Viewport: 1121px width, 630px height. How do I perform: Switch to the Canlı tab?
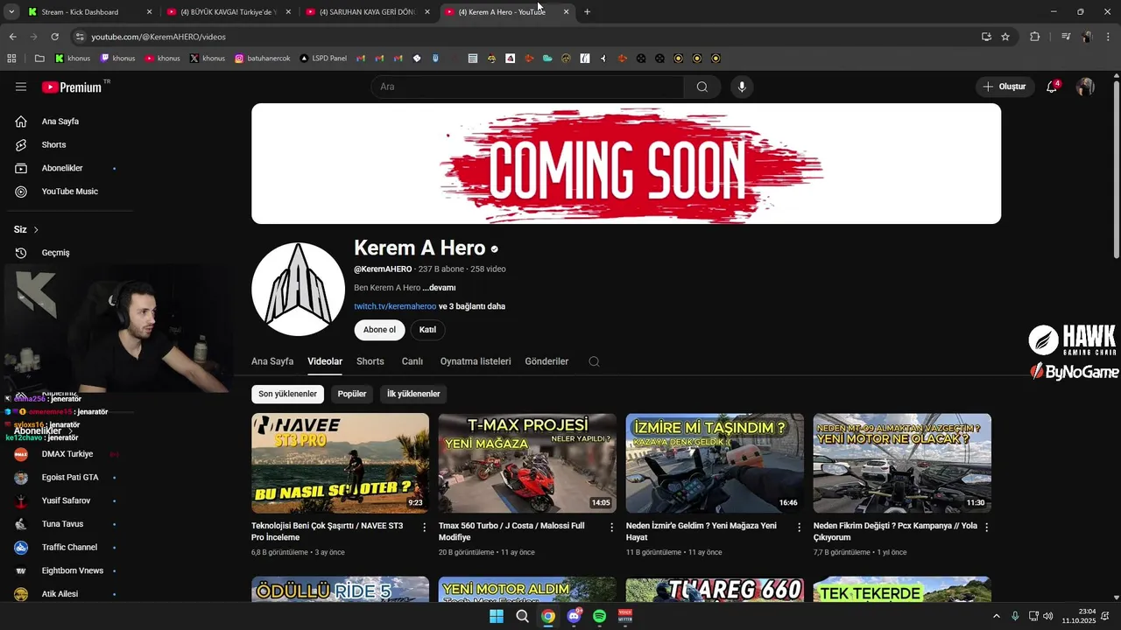coord(412,361)
